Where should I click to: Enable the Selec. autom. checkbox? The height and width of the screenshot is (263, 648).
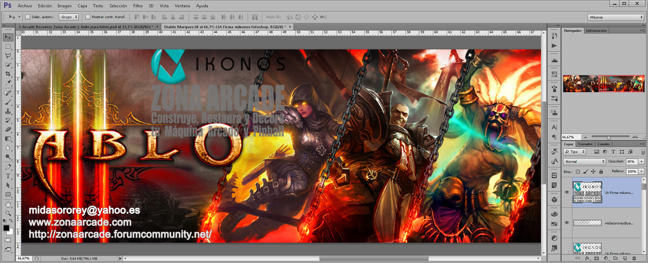pyautogui.click(x=28, y=17)
